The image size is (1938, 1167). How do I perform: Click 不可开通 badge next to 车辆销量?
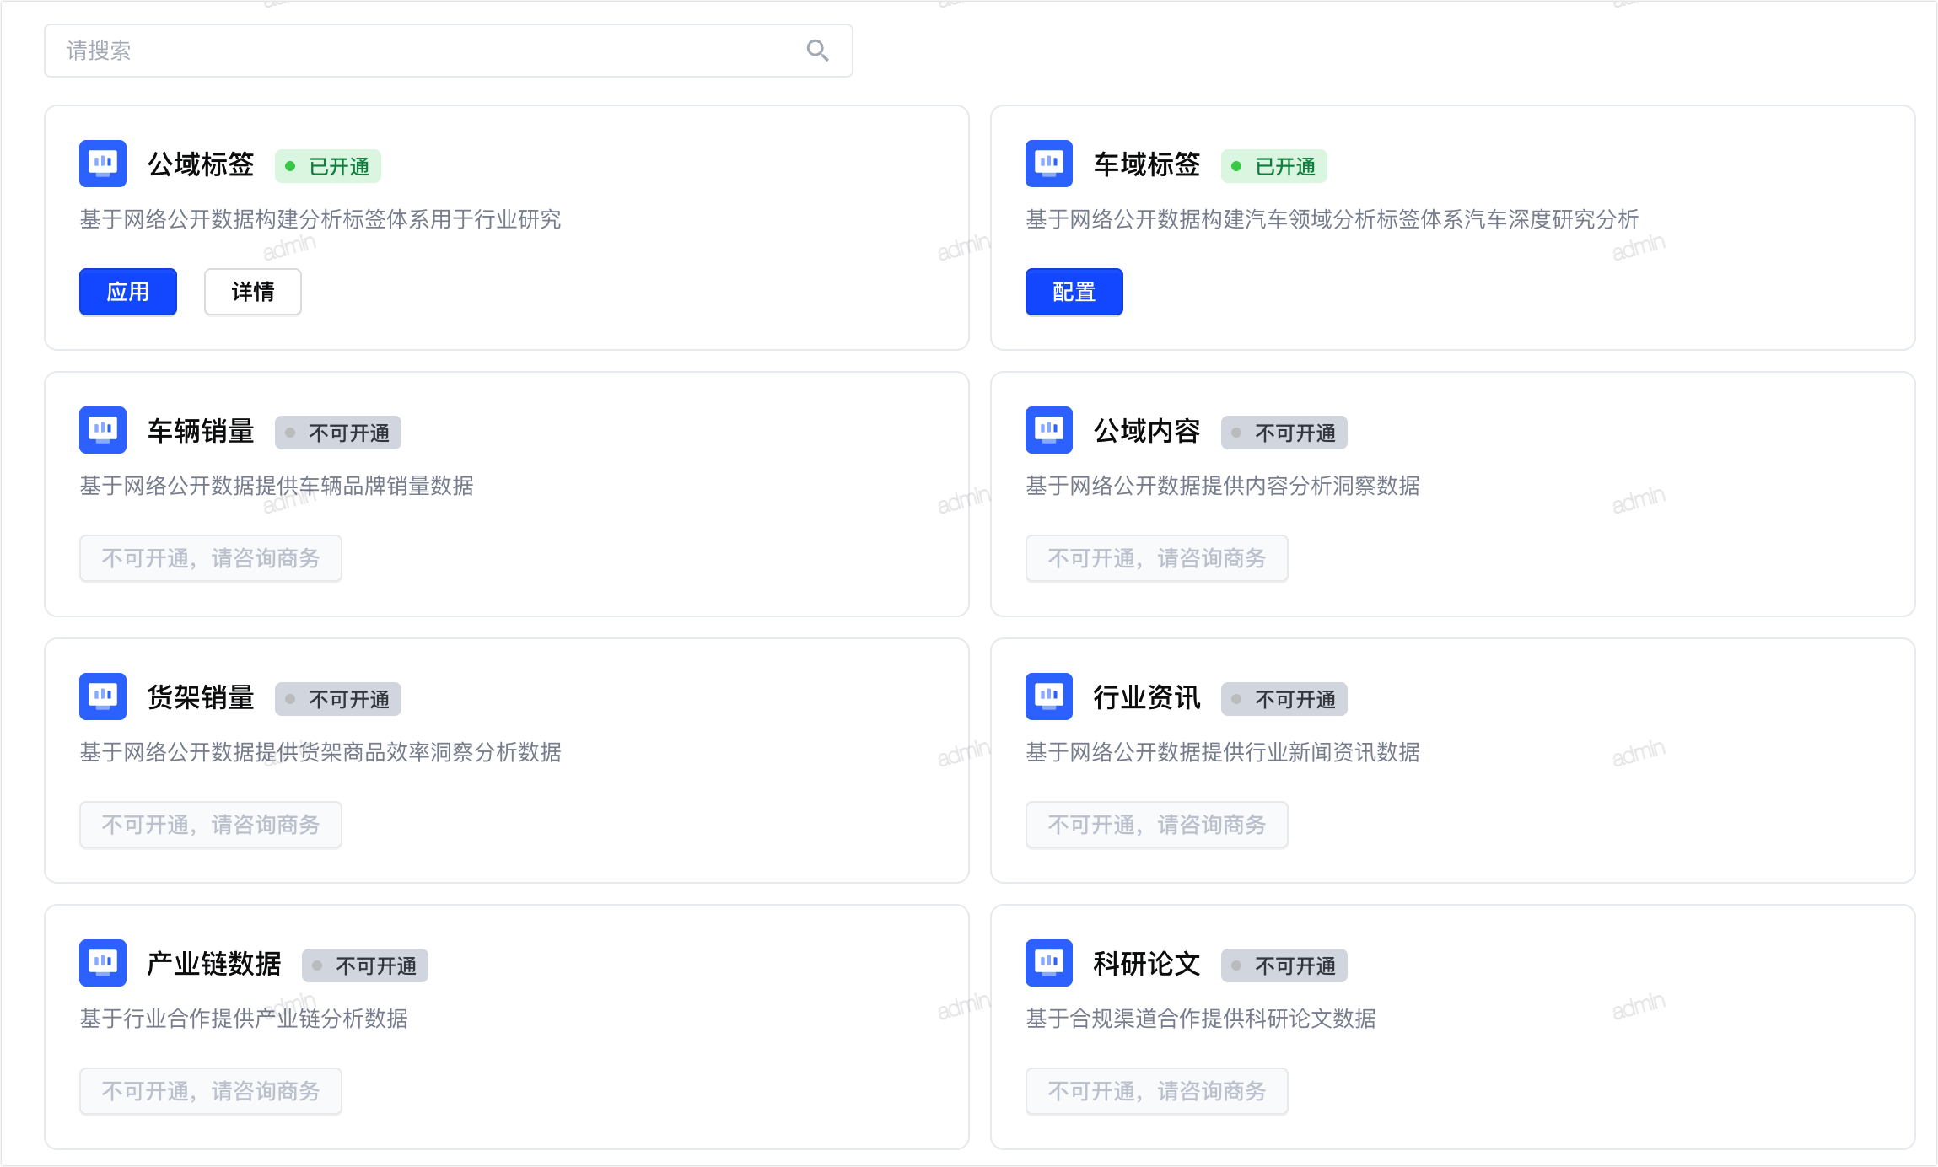[x=338, y=433]
